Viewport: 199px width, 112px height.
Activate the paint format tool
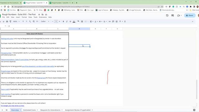pos(10,21)
